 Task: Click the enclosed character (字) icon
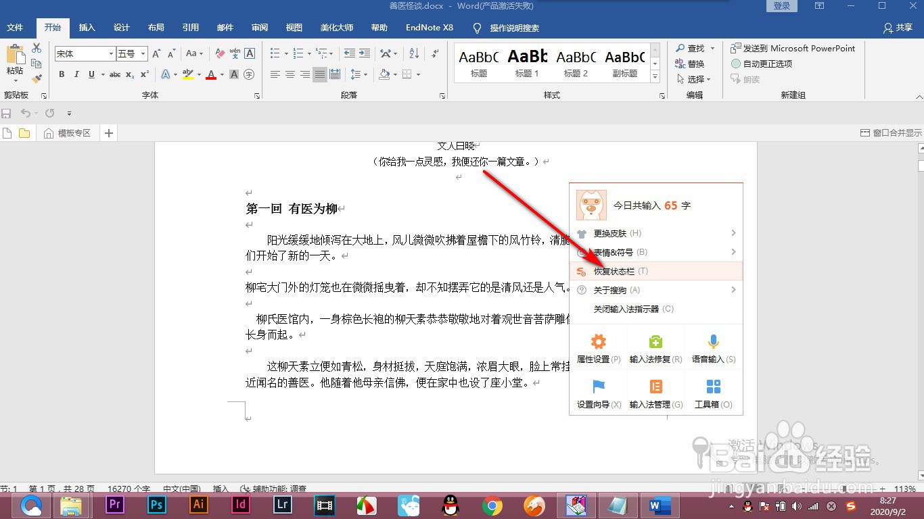pyautogui.click(x=249, y=74)
